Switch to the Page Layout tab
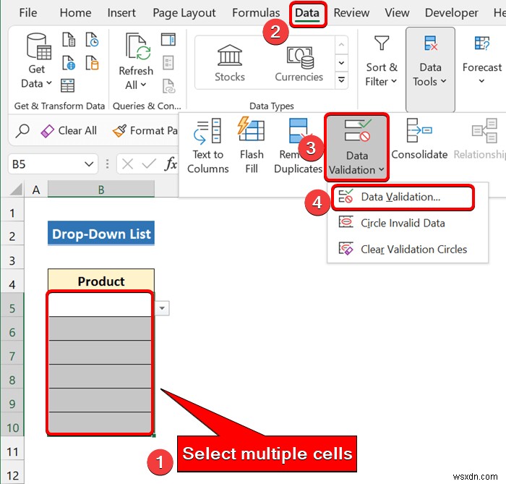Image resolution: width=506 pixels, height=484 pixels. click(184, 13)
